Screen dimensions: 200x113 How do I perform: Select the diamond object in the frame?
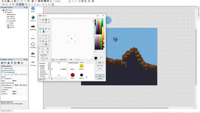pos(115,39)
